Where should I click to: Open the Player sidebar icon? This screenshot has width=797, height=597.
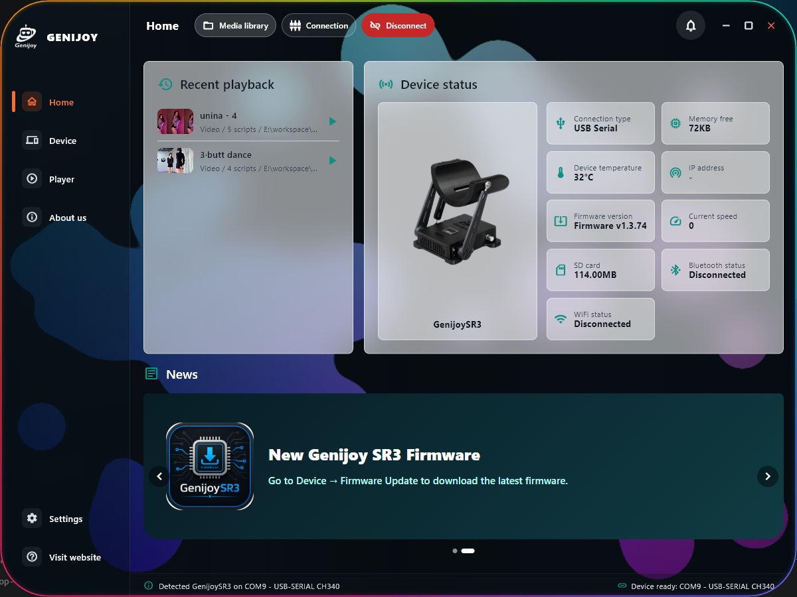coord(32,179)
